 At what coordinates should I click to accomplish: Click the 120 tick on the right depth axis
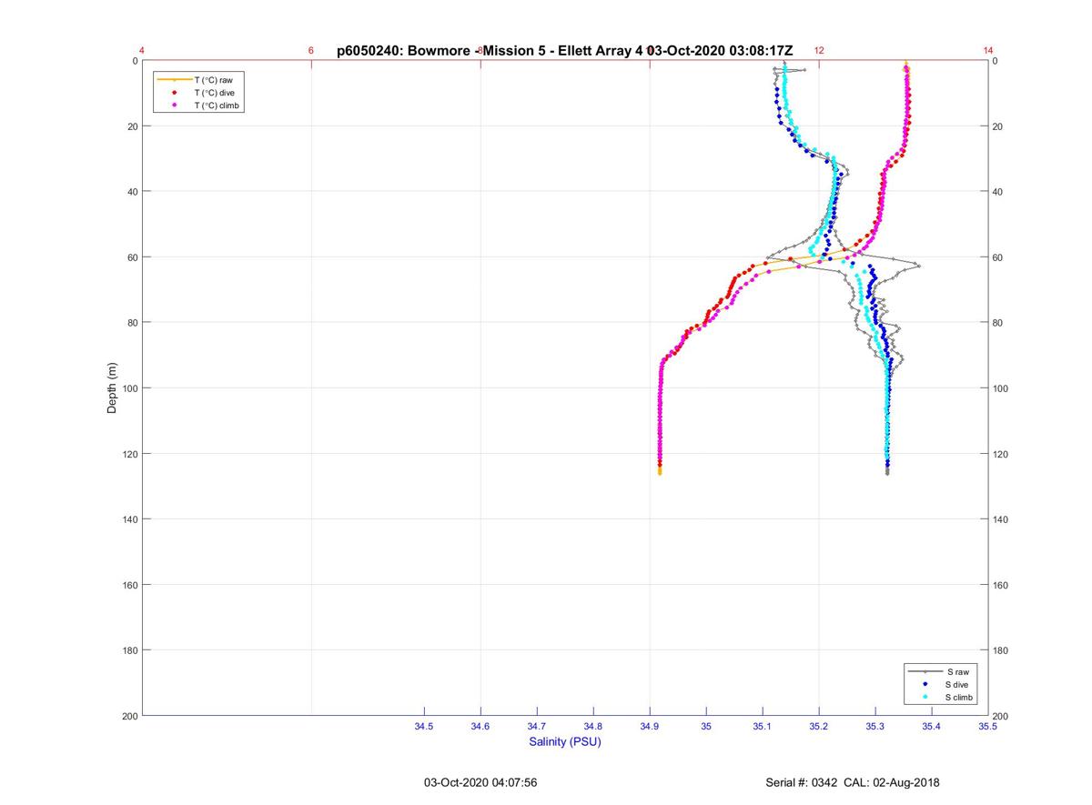[x=1001, y=454]
